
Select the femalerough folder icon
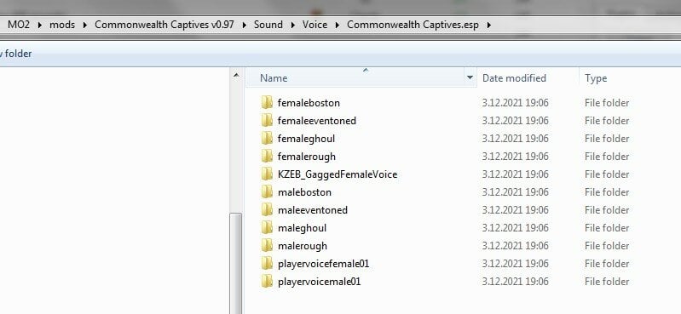pos(267,156)
